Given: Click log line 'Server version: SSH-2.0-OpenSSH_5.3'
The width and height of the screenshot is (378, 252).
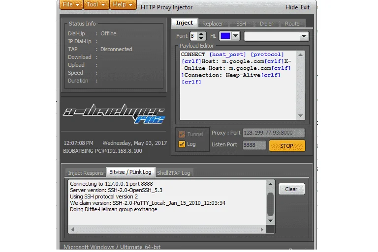Looking at the screenshot, I should (x=116, y=190).
